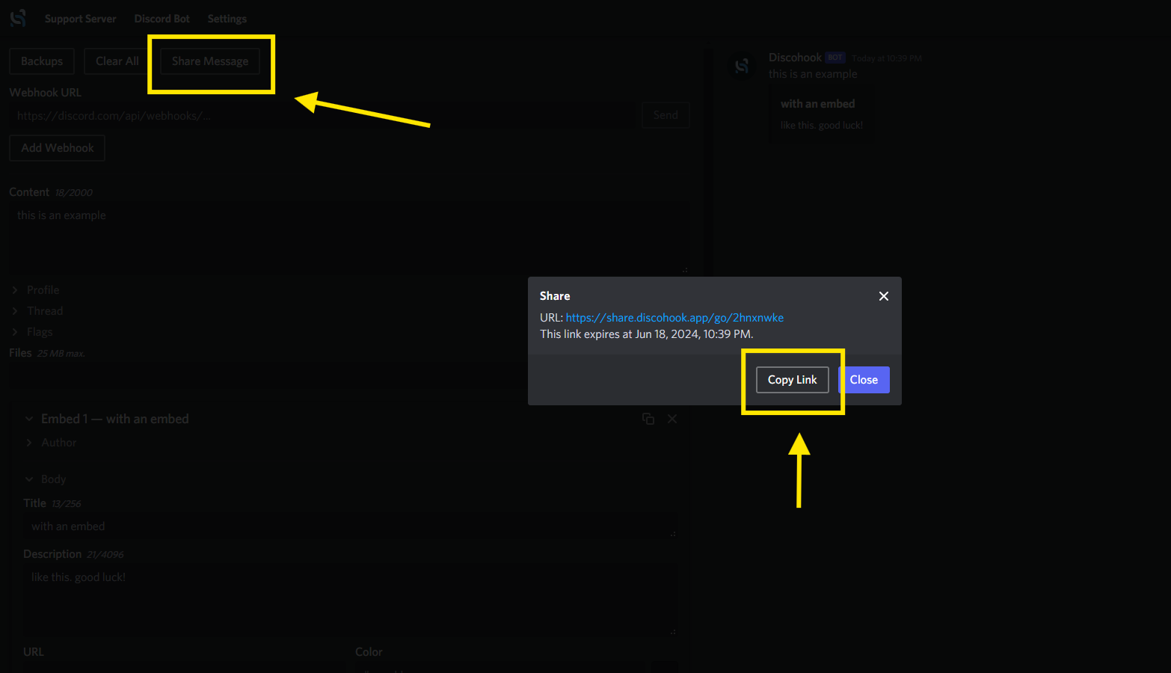Open Settings from the top bar
The width and height of the screenshot is (1171, 673).
point(227,19)
